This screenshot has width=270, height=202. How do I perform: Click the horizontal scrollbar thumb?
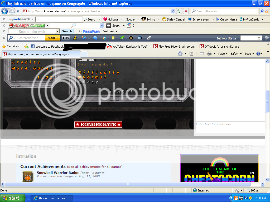pyautogui.click(x=128, y=184)
